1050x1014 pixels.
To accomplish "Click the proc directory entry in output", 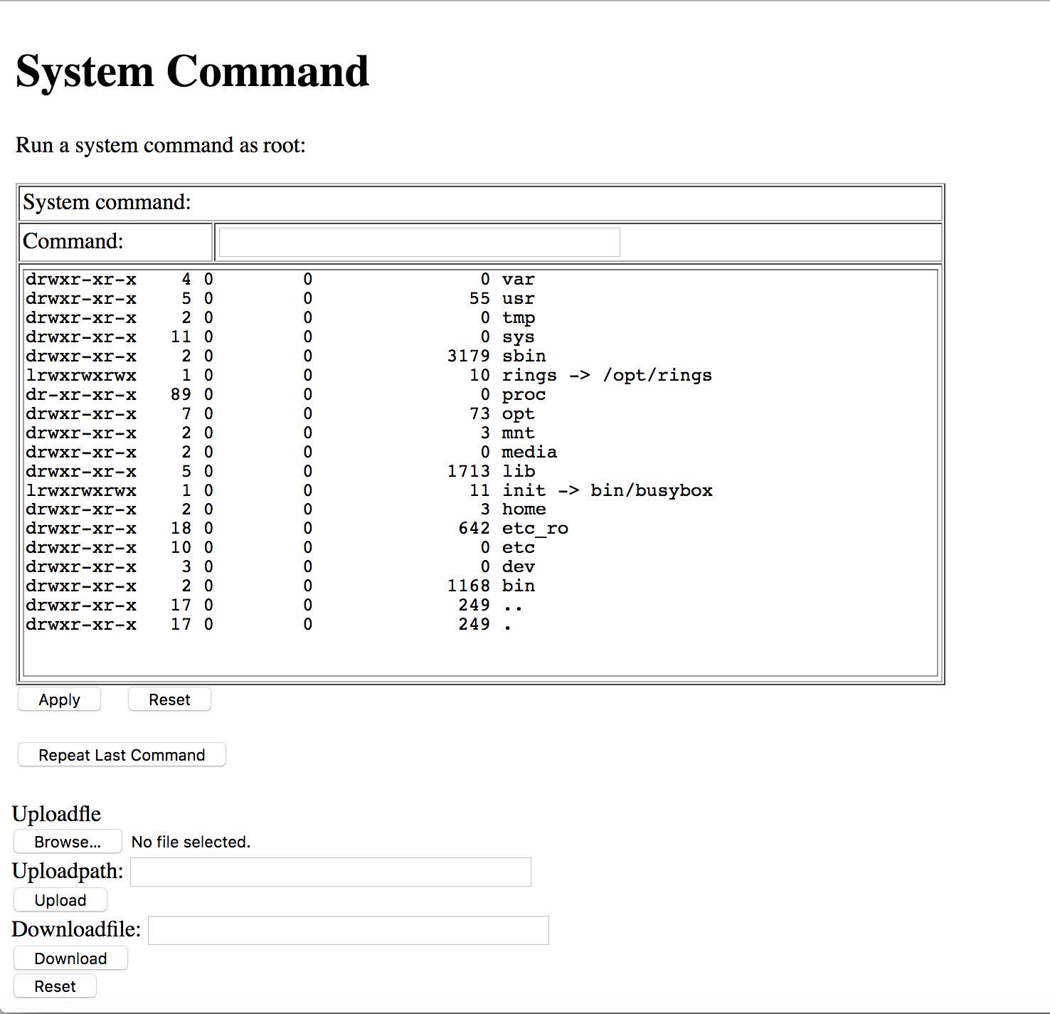I will tap(524, 394).
